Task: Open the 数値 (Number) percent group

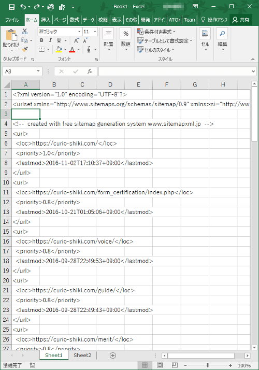Action: tap(126, 39)
